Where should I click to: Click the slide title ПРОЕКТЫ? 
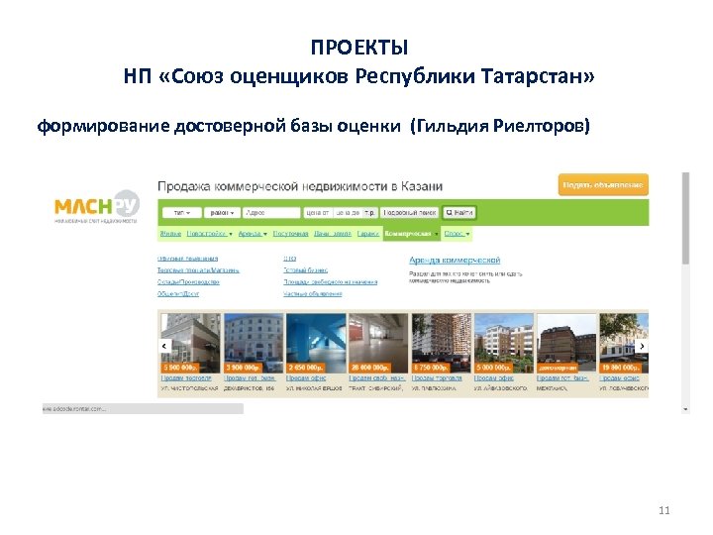pos(359,48)
